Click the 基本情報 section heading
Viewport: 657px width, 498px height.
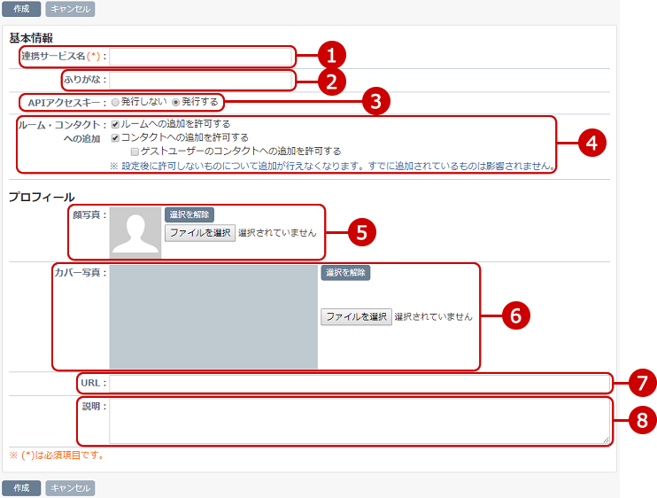click(x=31, y=38)
